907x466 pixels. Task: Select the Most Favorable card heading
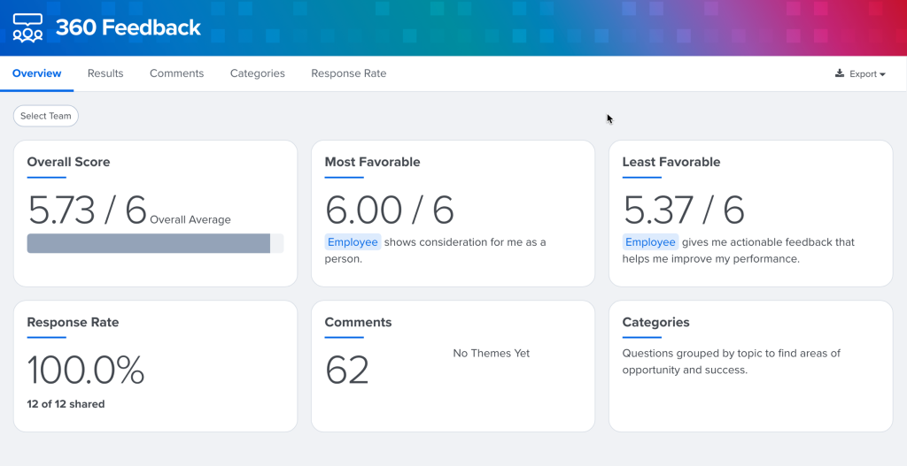372,162
